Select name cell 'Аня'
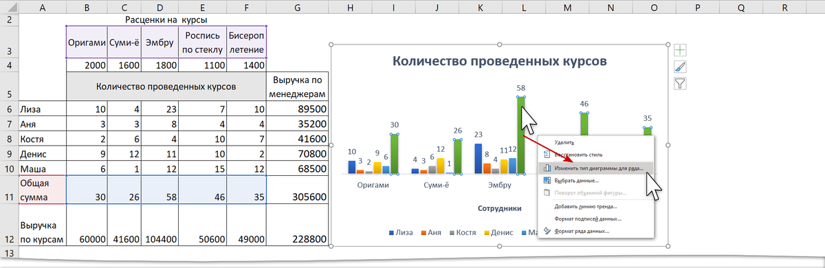825x268 pixels. pos(42,124)
